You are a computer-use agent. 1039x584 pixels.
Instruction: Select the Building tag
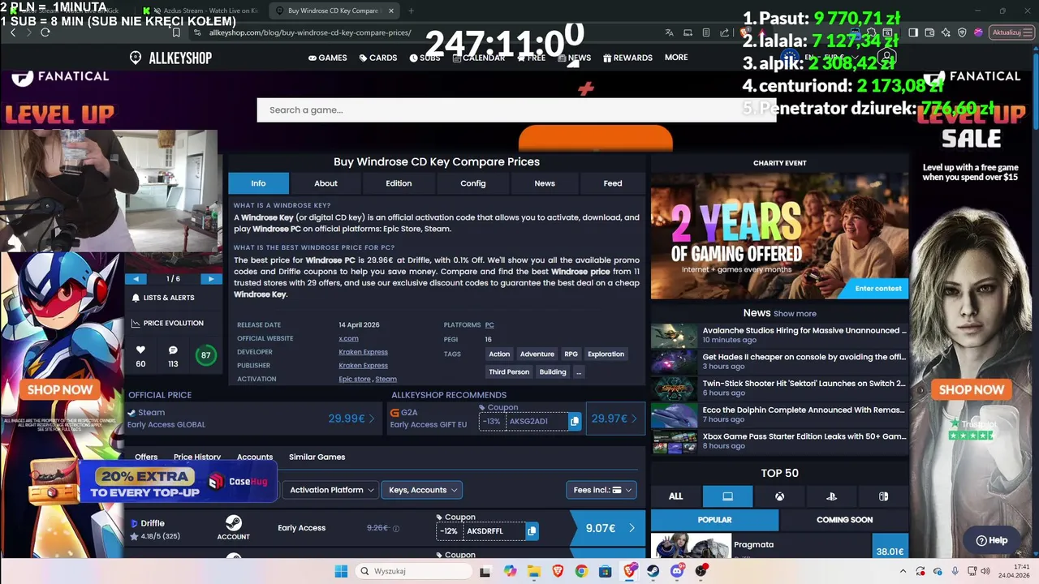[553, 371]
